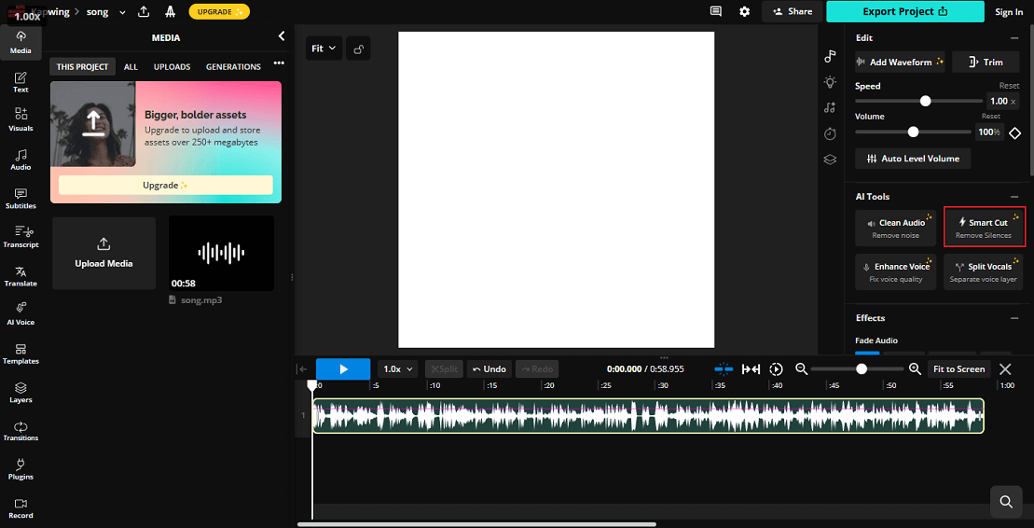The image size is (1034, 528).
Task: Open the Transitions panel
Action: click(x=21, y=431)
